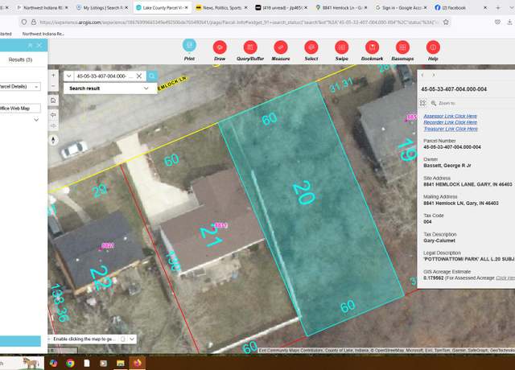Reset map compass orientation
This screenshot has height=370, width=515.
pos(53,140)
